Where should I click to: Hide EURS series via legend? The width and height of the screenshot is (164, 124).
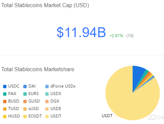31,94
